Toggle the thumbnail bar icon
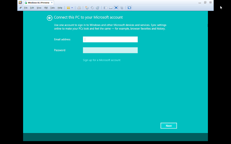The image size is (231, 144). coord(111,8)
